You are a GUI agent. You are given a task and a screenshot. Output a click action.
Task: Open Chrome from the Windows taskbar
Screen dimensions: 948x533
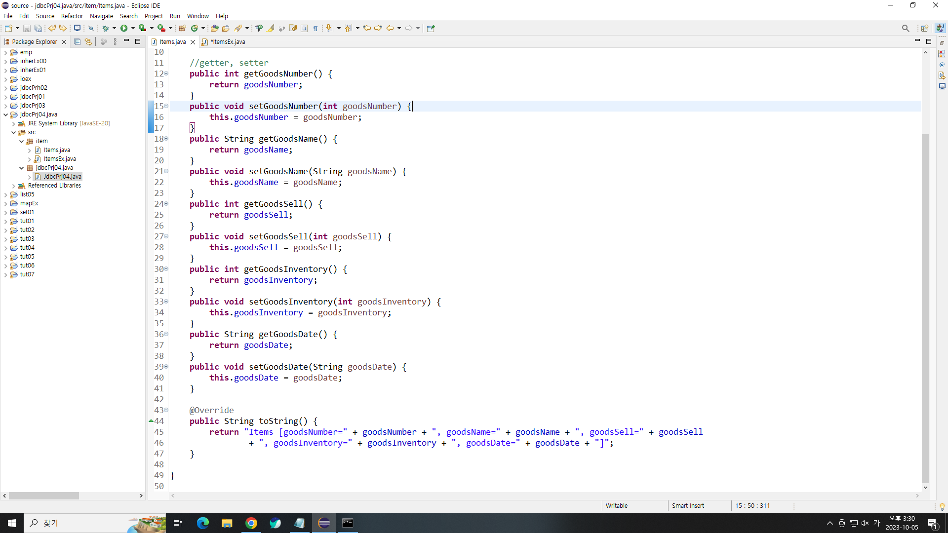[x=251, y=523]
